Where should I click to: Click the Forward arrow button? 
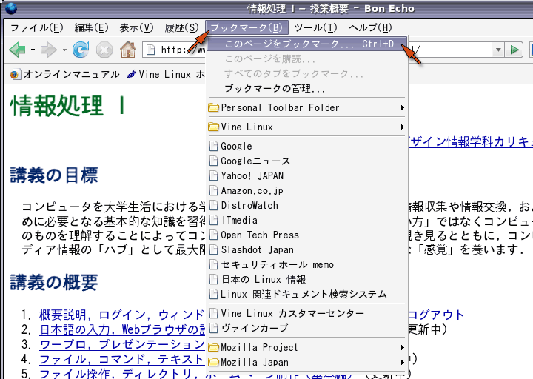pyautogui.click(x=48, y=50)
